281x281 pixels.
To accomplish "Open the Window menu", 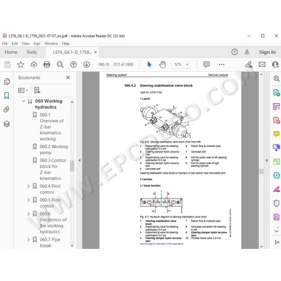I will pyautogui.click(x=51, y=43).
